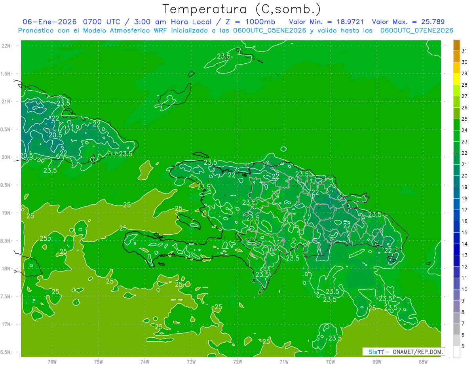Click the '9' color scale label
Viewport: 475px width, 367px height.
(x=463, y=301)
